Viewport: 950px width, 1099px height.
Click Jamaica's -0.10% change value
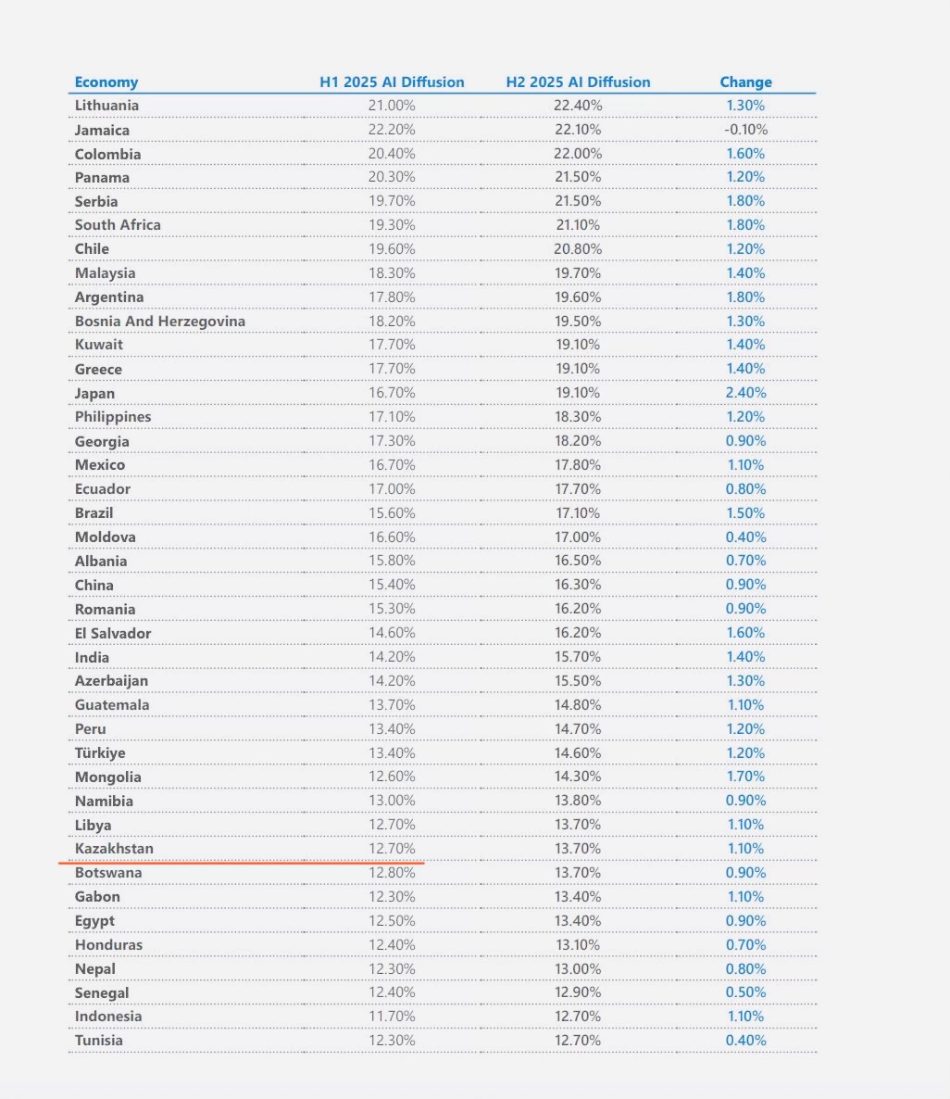coord(745,130)
